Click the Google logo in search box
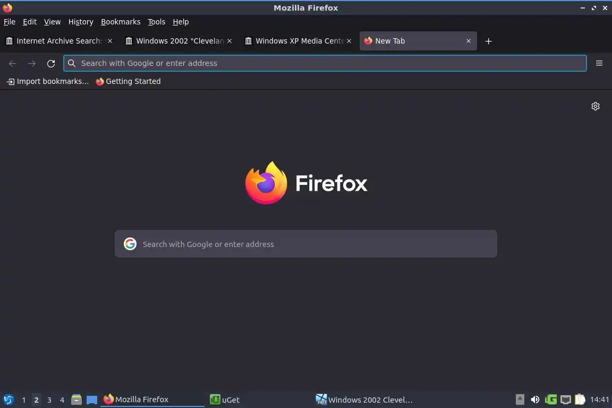Viewport: 612px width, 408px height. tap(130, 244)
